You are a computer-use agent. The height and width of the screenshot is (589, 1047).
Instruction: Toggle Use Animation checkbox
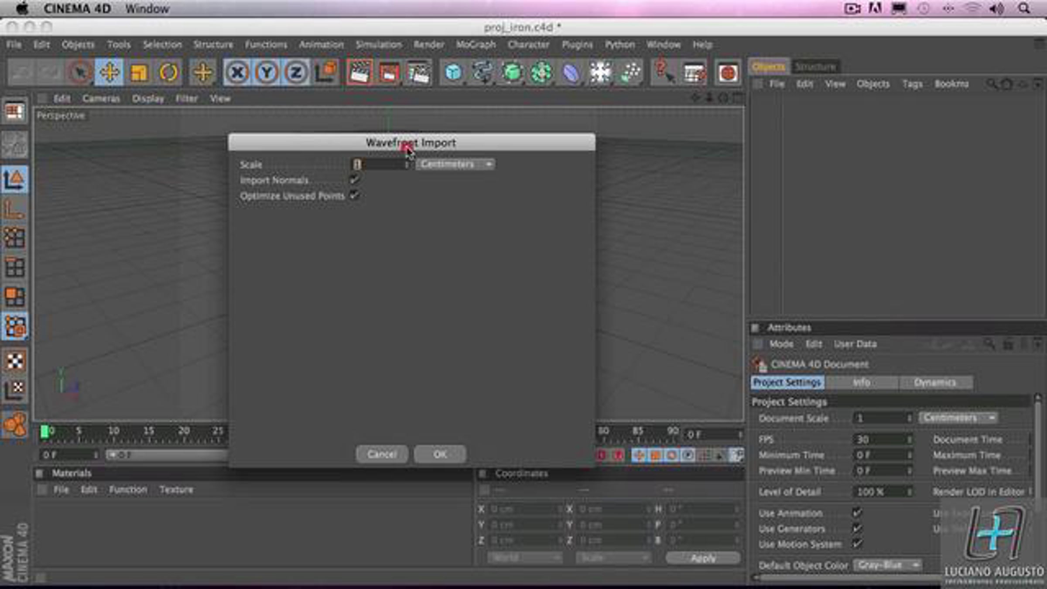[857, 513]
